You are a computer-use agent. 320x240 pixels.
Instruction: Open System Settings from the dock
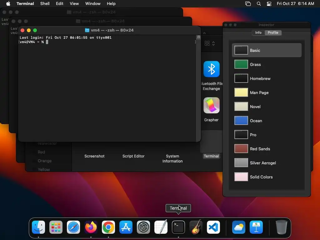click(x=143, y=227)
